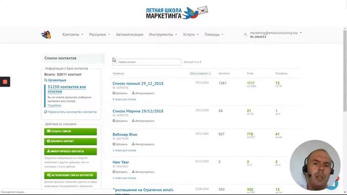Screen dimensions: 347x195
Task: Stop recording with the red square button
Action: (x=5, y=82)
